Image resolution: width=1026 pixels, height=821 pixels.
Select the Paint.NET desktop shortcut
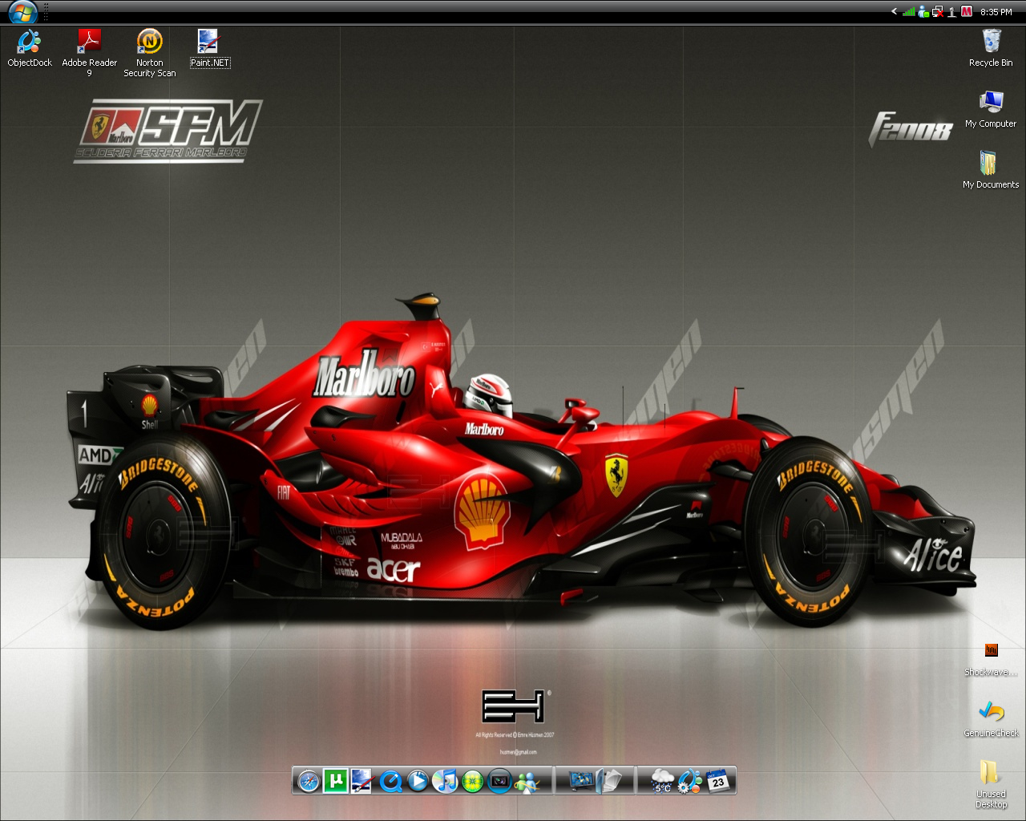210,48
